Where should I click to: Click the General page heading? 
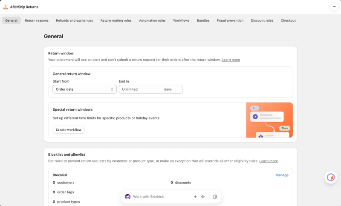click(54, 36)
